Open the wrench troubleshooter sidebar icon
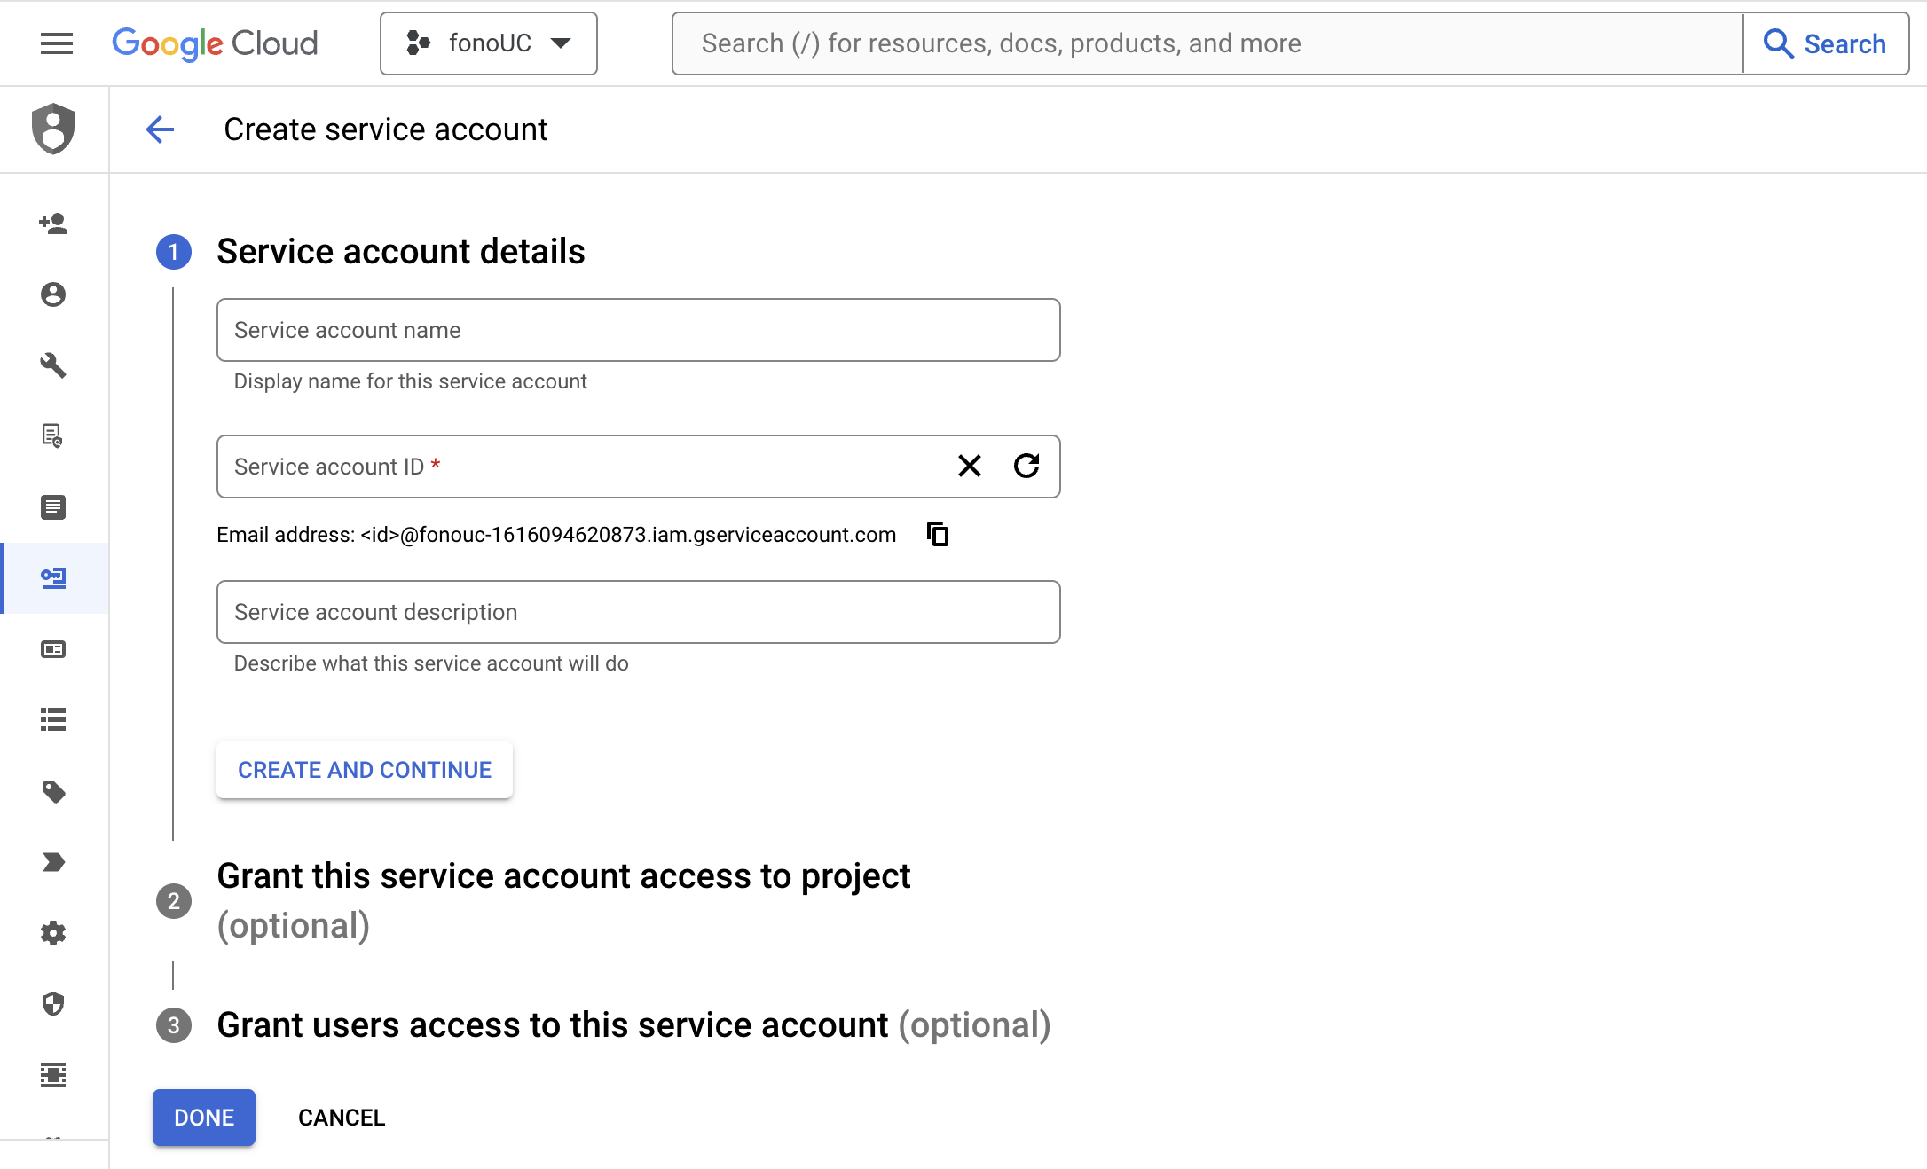This screenshot has width=1927, height=1169. 53,365
